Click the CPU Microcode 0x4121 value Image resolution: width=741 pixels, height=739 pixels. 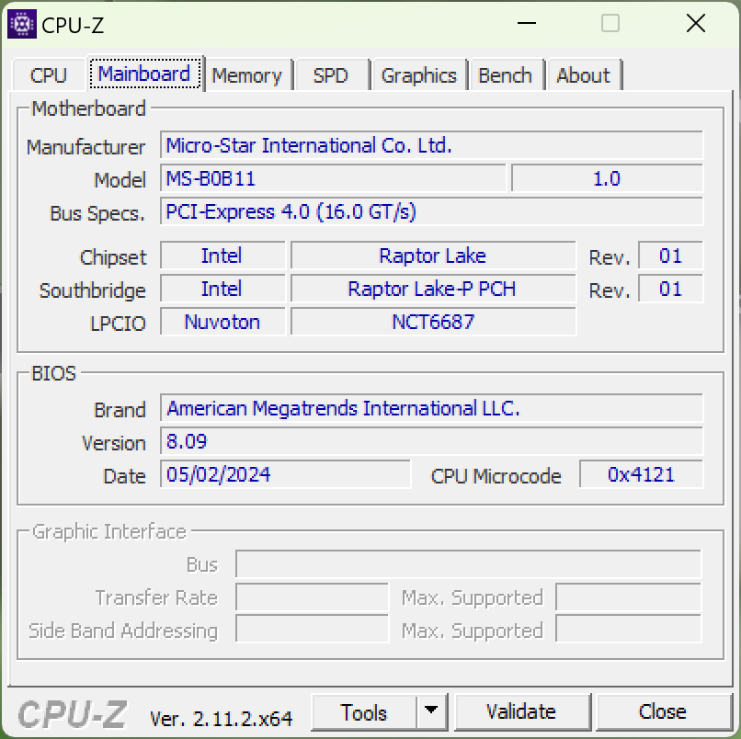point(642,474)
